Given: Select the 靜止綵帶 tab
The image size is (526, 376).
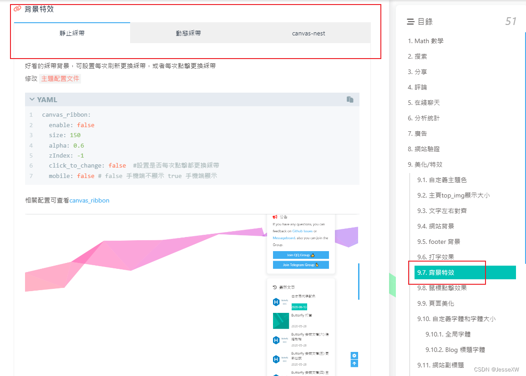Looking at the screenshot, I should 72,33.
